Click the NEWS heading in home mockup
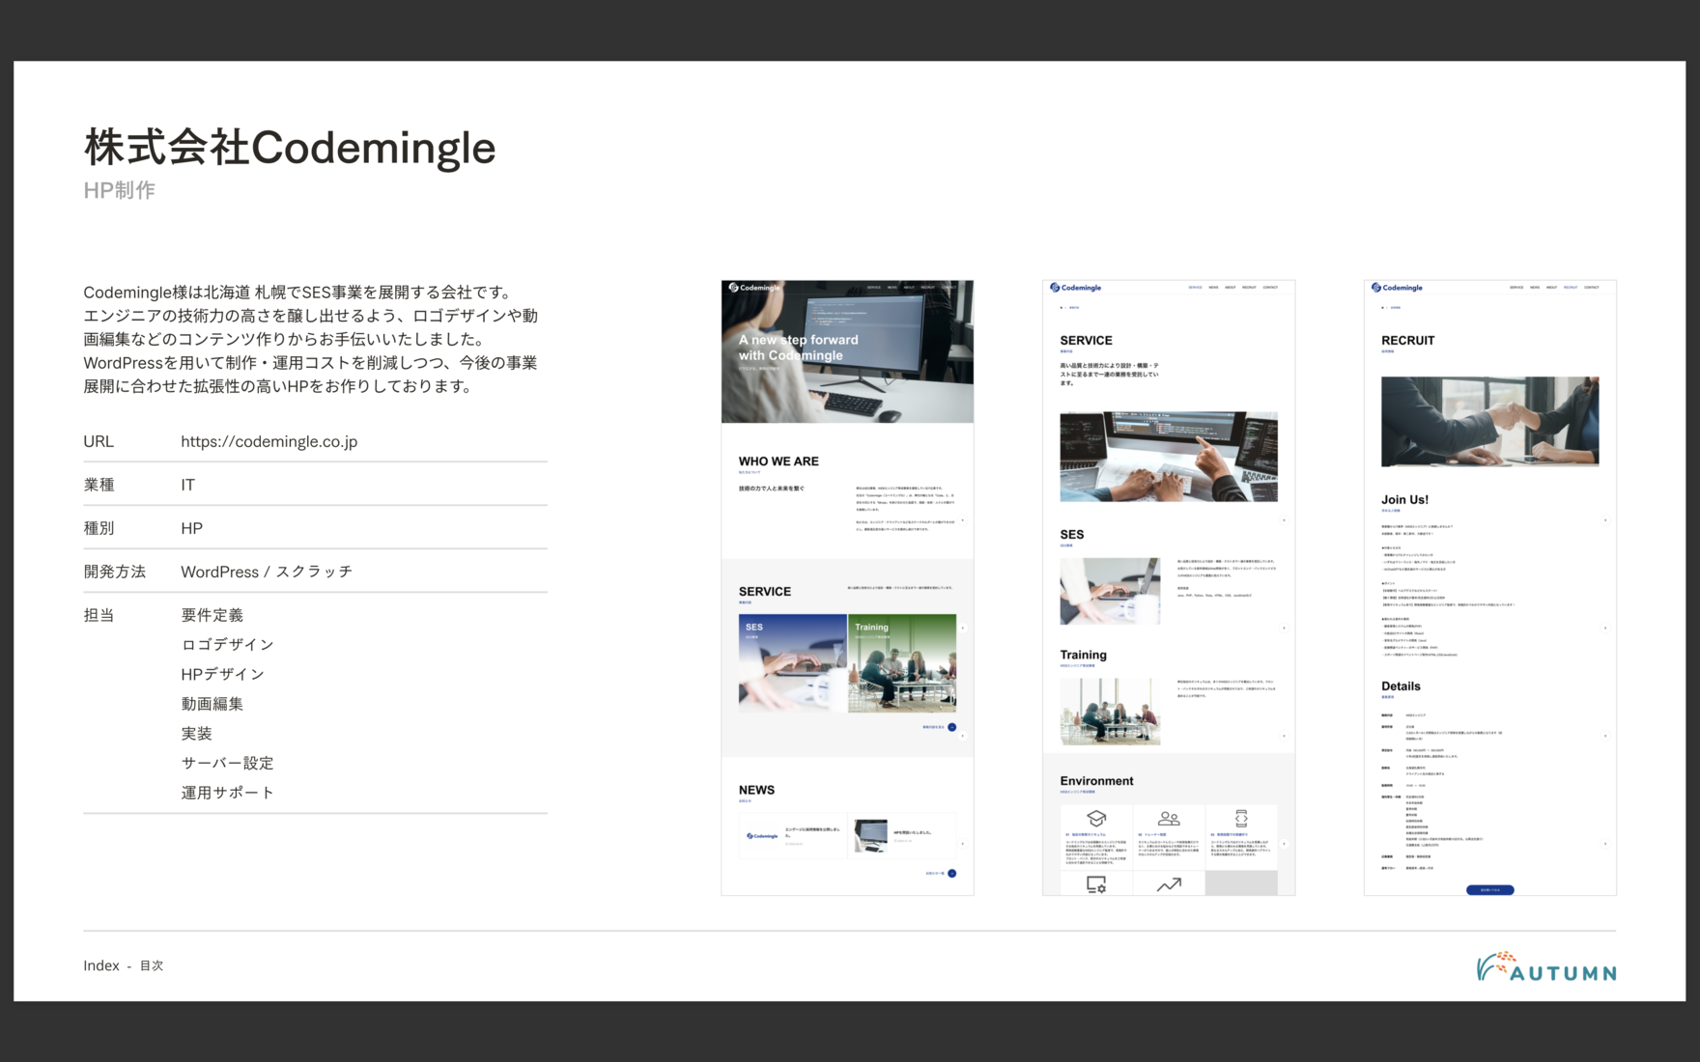1700x1062 pixels. [x=756, y=790]
